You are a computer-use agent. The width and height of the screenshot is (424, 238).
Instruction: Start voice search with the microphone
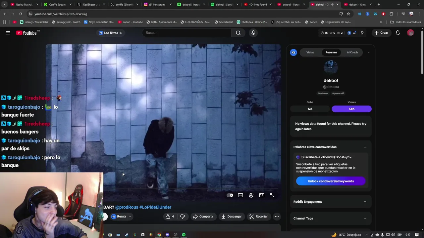click(x=253, y=33)
